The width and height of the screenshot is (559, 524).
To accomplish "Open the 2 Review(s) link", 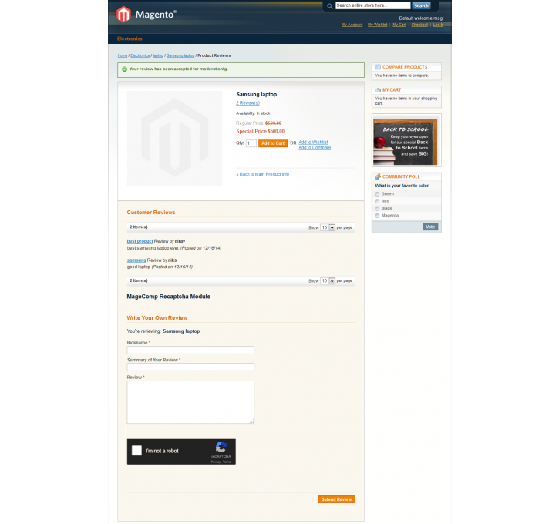I will pos(248,103).
